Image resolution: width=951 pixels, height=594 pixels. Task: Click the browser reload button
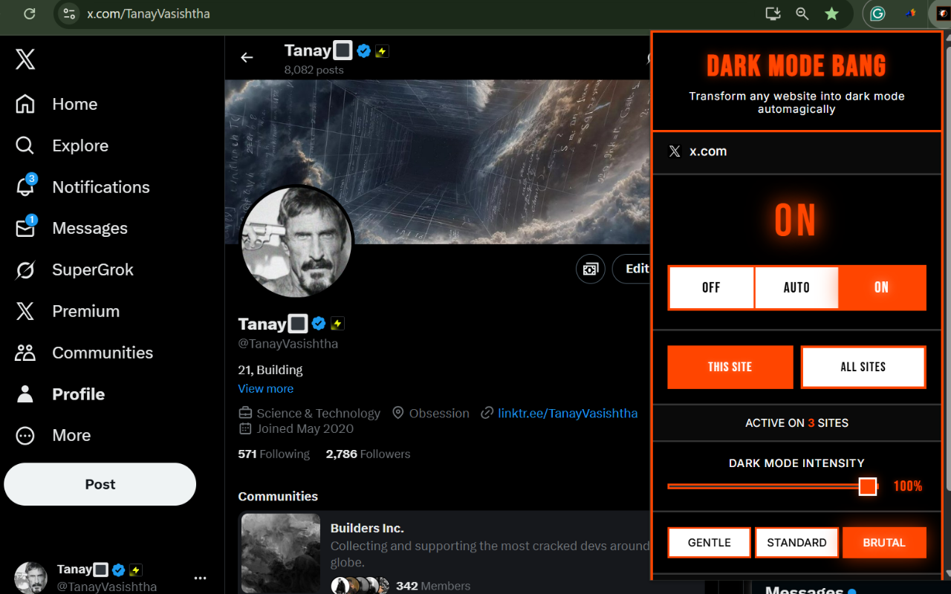click(x=30, y=13)
